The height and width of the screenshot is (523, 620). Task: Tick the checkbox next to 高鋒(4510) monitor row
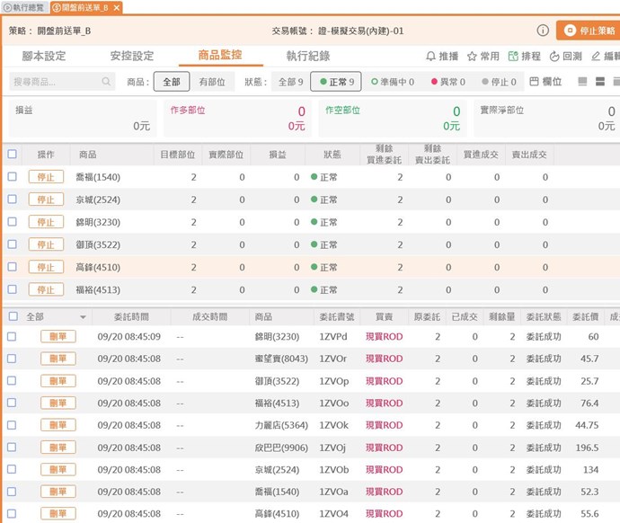click(x=12, y=267)
